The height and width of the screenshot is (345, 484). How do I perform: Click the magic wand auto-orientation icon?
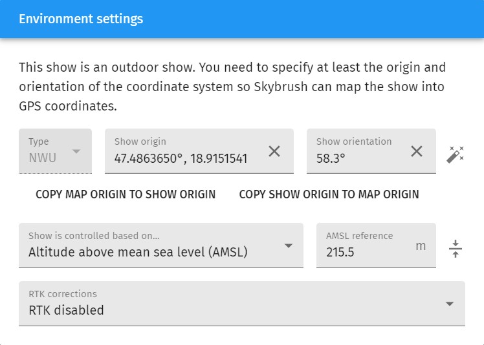coord(456,154)
